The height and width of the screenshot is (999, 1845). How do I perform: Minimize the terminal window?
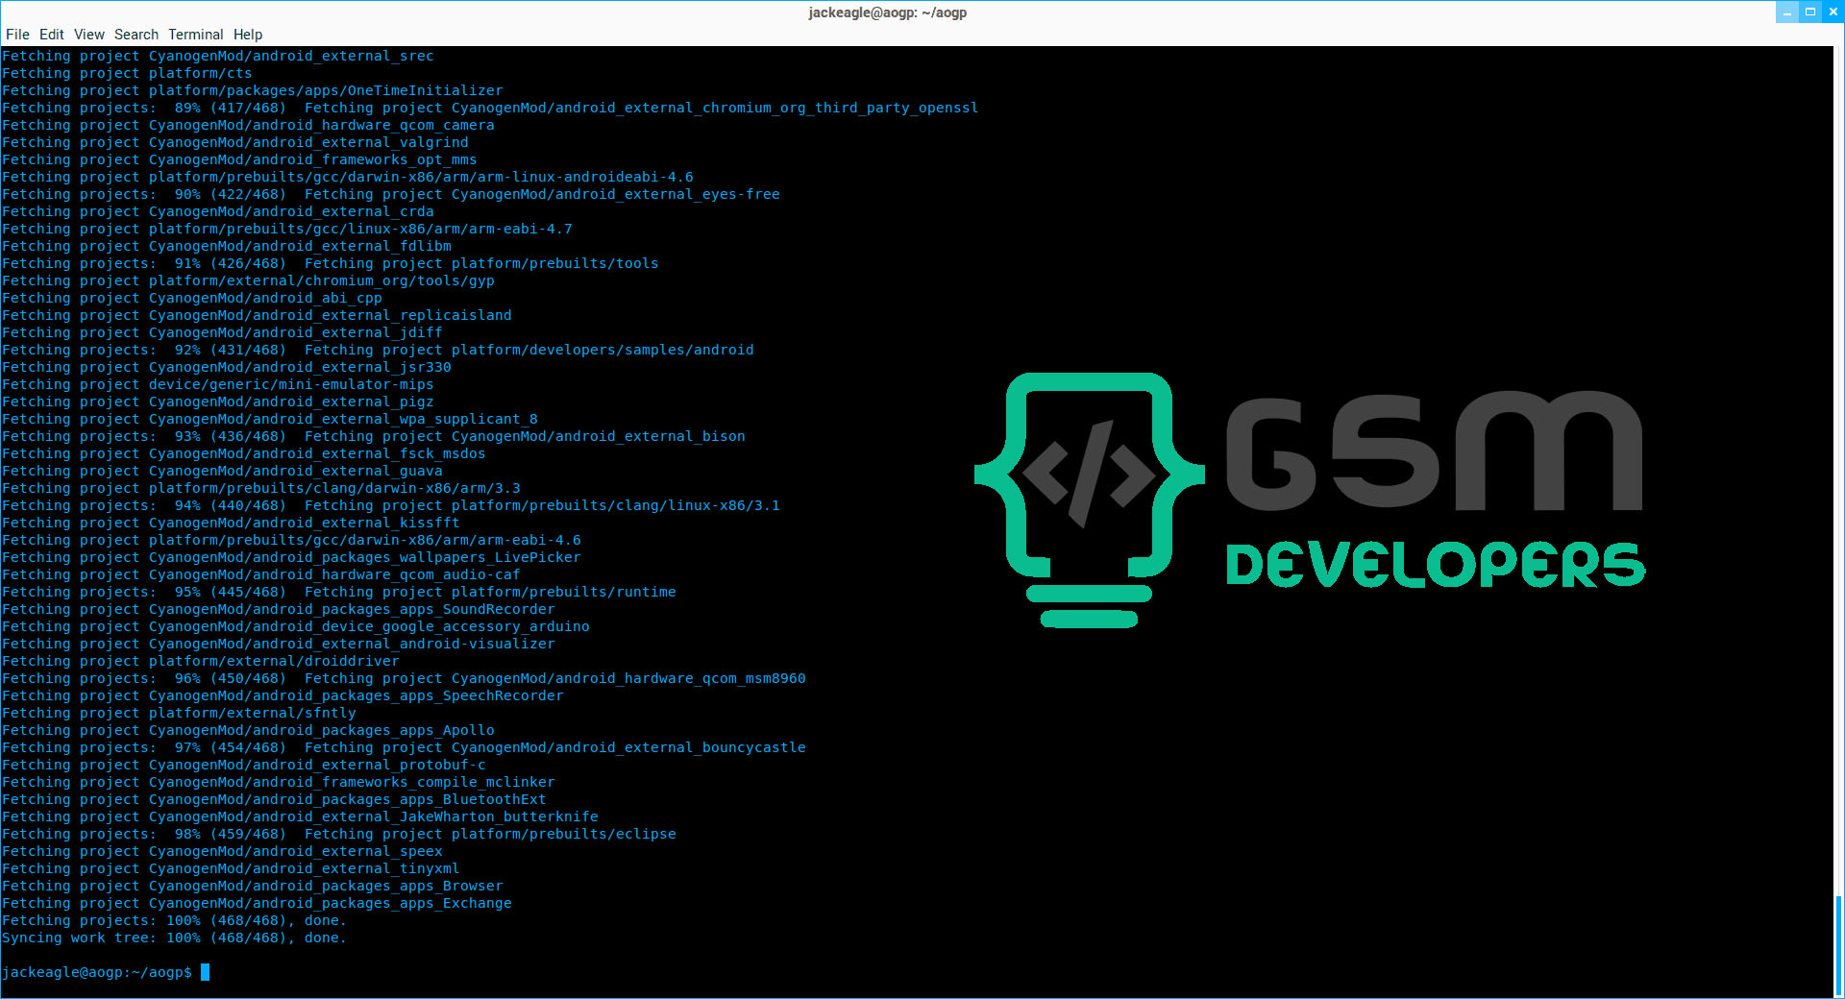tap(1787, 12)
